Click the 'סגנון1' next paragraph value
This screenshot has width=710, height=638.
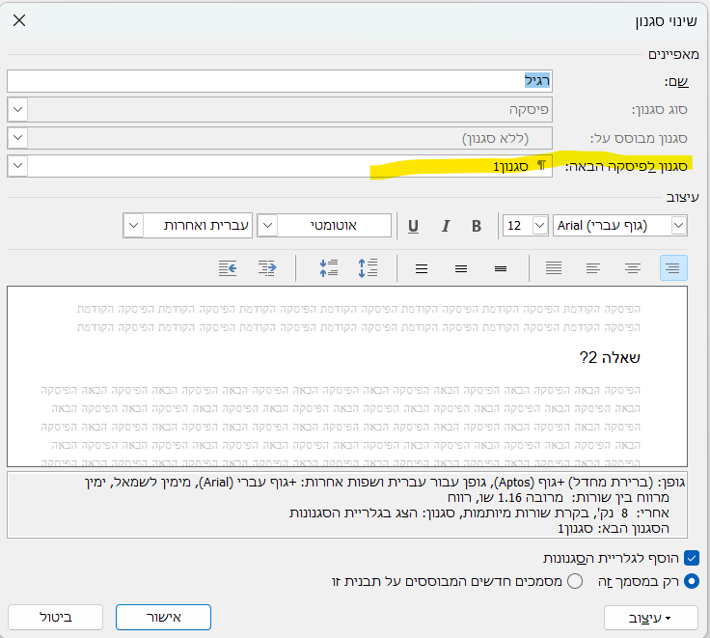click(510, 167)
